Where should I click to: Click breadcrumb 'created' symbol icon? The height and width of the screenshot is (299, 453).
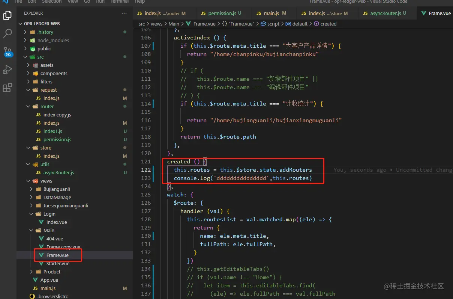click(316, 24)
